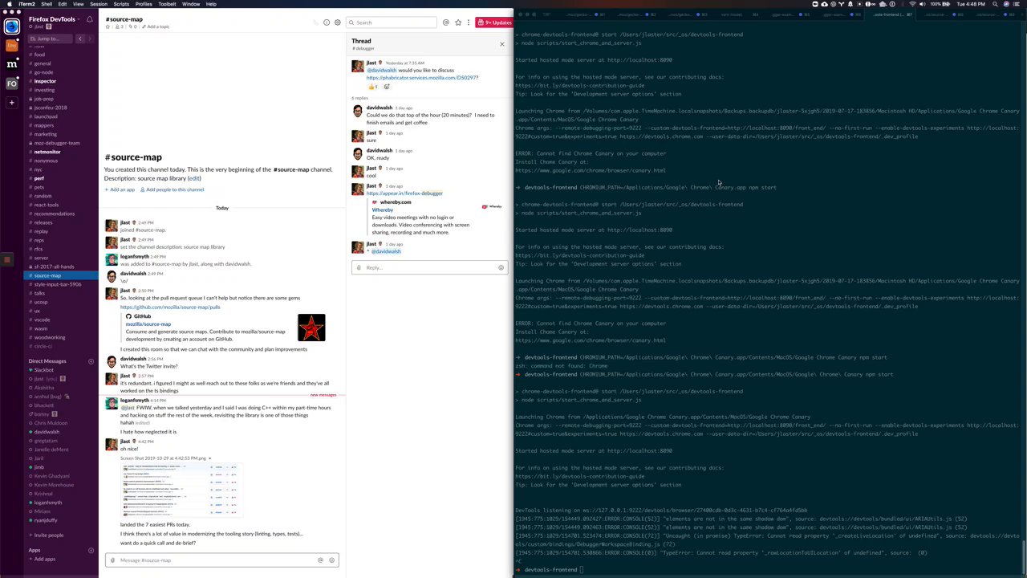Insert mention in #source-map message box
Screen dimensions: 1027x578
(320, 560)
